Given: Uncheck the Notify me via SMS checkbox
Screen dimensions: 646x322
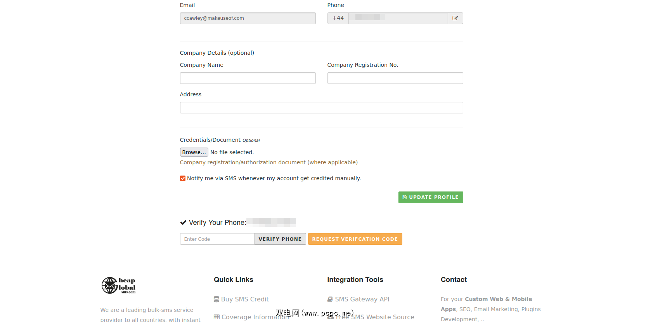Looking at the screenshot, I should (x=183, y=178).
